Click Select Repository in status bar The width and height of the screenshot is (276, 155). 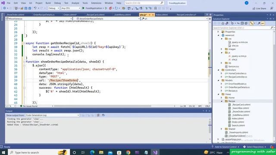(255, 147)
